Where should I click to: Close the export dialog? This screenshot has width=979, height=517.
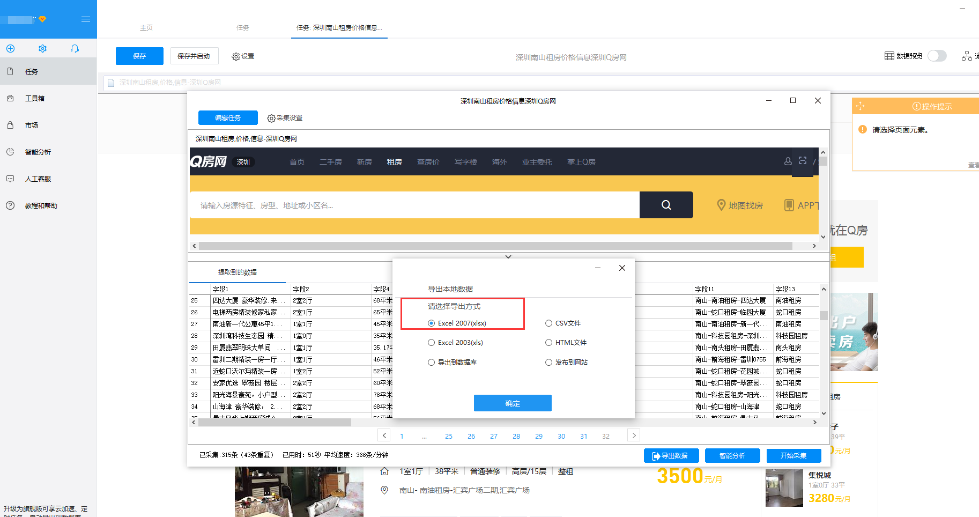[622, 268]
